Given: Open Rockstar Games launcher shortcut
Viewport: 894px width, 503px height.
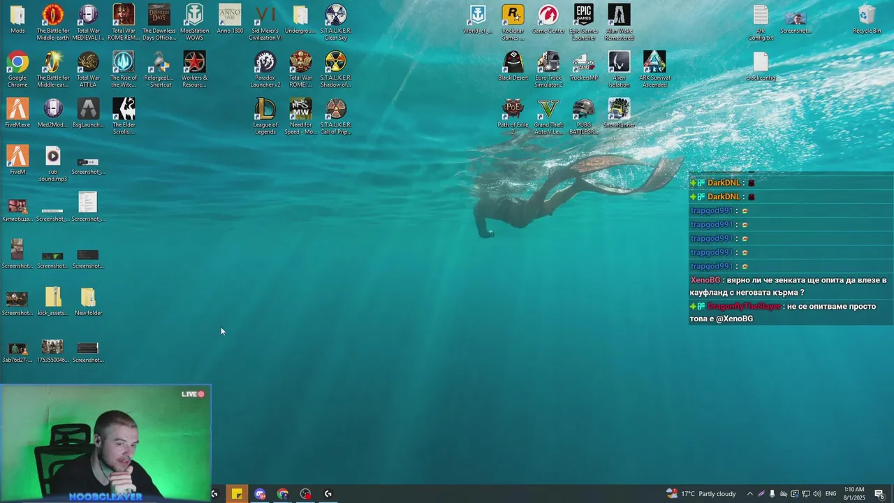Looking at the screenshot, I should coord(513,22).
